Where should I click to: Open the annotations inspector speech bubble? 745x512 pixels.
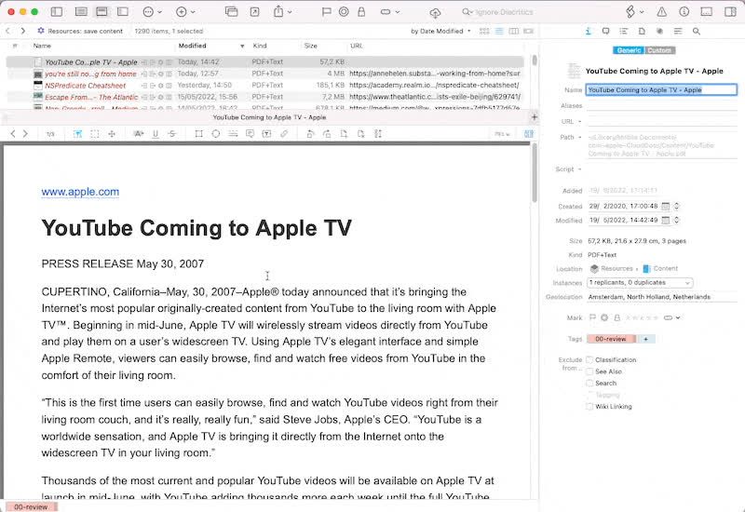click(x=606, y=31)
